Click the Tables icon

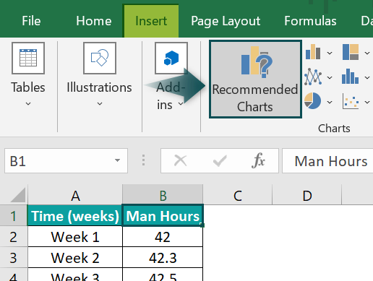[28, 58]
